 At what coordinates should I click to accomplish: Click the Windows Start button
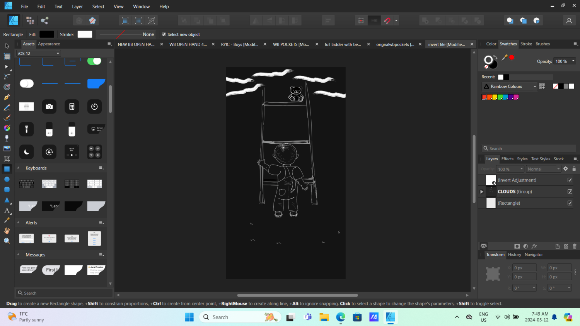click(x=189, y=317)
